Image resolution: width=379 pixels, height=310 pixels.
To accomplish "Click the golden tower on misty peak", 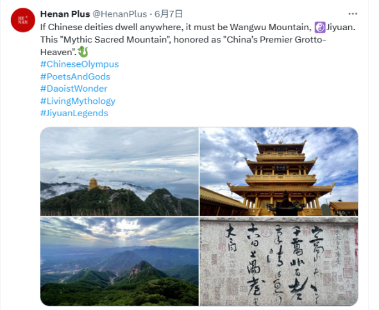I will click(93, 184).
